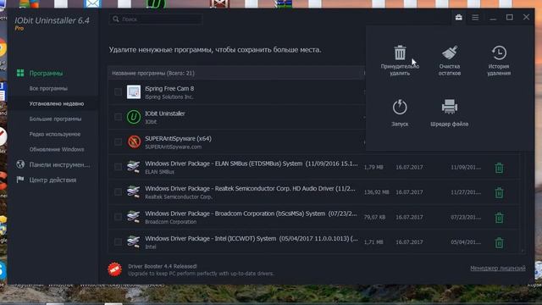Tick the ELAN SMBus driver checkbox

point(118,167)
